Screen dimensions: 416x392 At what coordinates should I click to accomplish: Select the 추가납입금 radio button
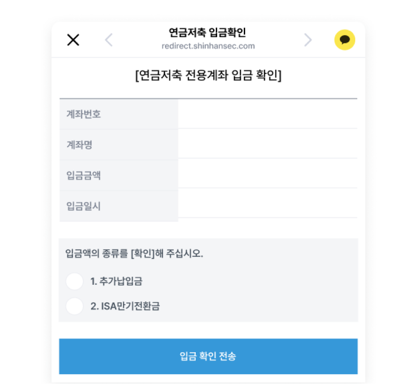click(75, 281)
